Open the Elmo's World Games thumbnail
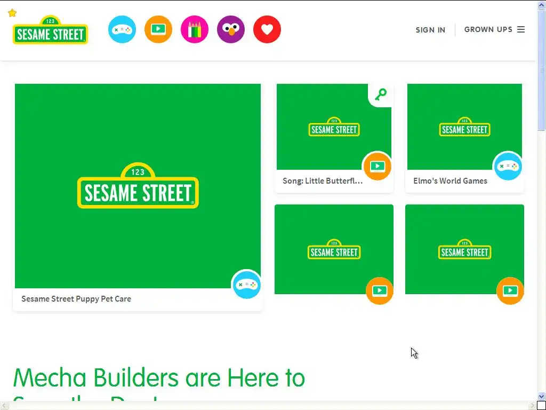 tap(464, 127)
